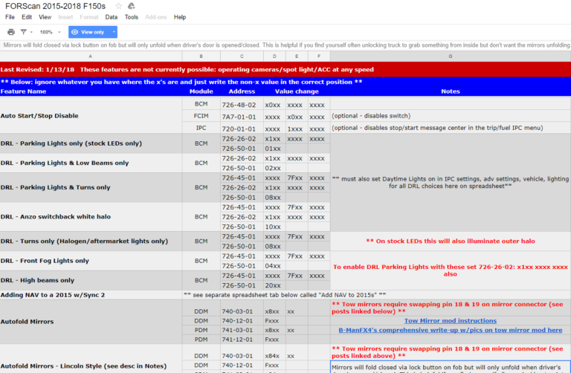The height and width of the screenshot is (373, 571).
Task: Select the 20xx value cell
Action: tap(274, 285)
